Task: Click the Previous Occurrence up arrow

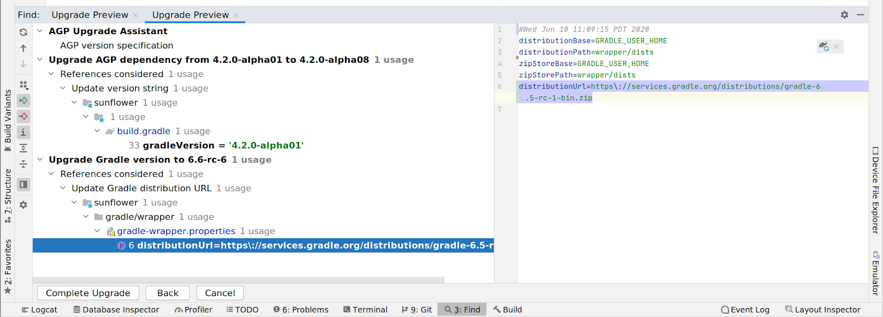Action: click(x=23, y=48)
